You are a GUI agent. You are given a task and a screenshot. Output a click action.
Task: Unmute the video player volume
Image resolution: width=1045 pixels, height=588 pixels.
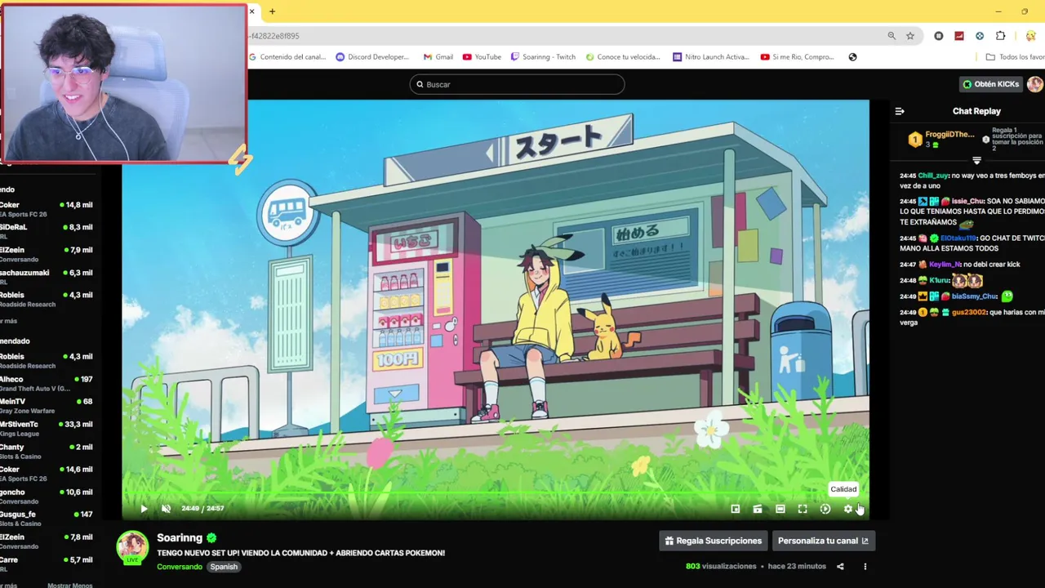pyautogui.click(x=167, y=509)
